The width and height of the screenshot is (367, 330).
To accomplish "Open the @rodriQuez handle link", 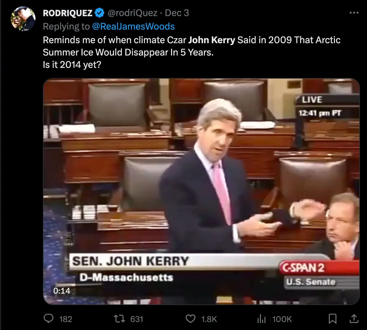I will pos(133,13).
